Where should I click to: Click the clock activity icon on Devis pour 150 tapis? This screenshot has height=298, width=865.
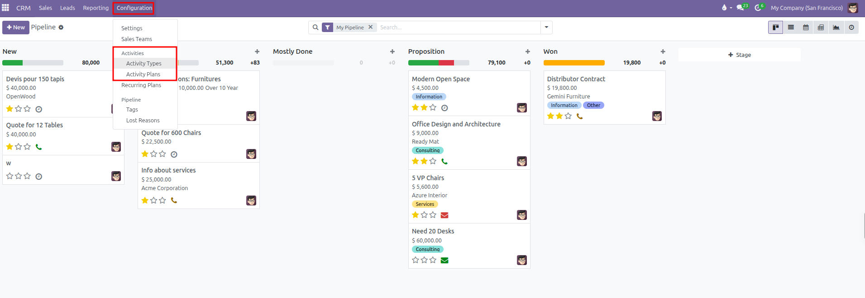tap(39, 109)
